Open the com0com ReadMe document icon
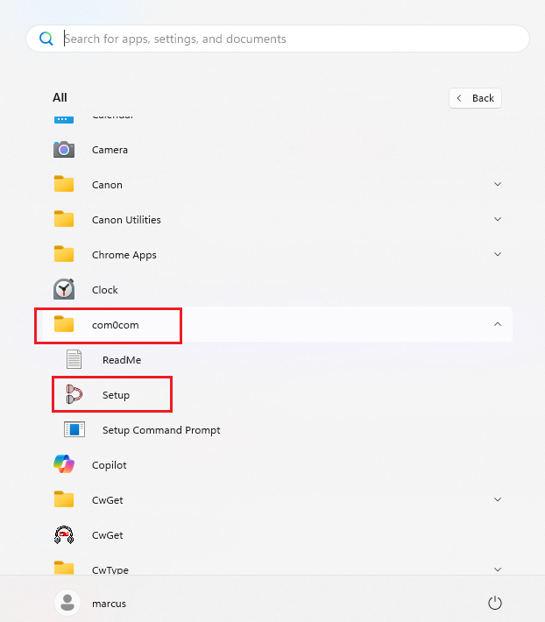Image resolution: width=545 pixels, height=622 pixels. tap(74, 359)
